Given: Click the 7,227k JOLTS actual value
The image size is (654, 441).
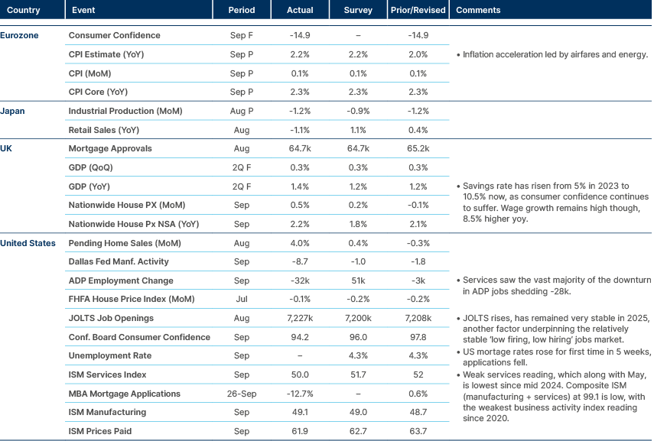Looking at the screenshot, I should pos(300,318).
